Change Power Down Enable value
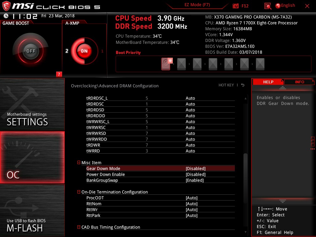Image resolution: width=316 pixels, height=237 pixels. click(195, 174)
